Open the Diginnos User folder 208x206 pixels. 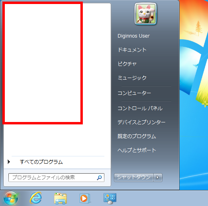click(x=134, y=36)
